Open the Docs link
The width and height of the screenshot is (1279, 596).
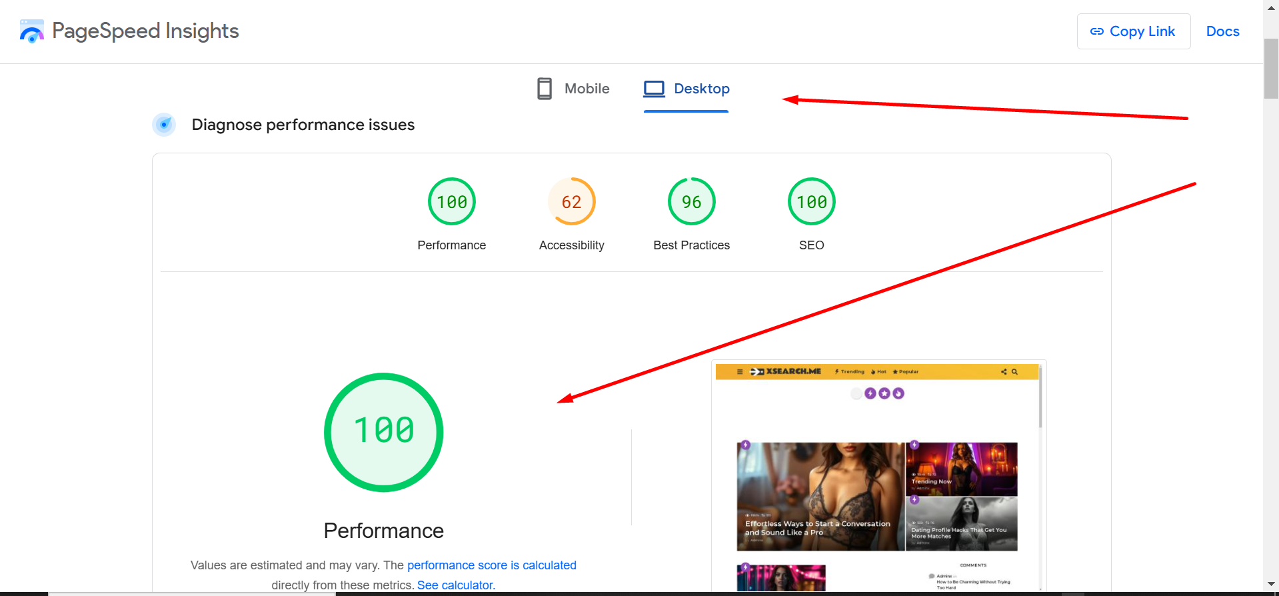pyautogui.click(x=1222, y=31)
